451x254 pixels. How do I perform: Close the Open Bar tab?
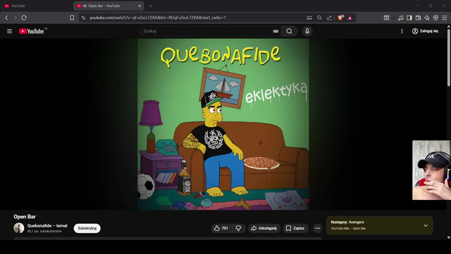[139, 6]
